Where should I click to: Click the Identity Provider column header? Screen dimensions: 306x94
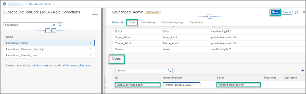[x=173, y=78]
